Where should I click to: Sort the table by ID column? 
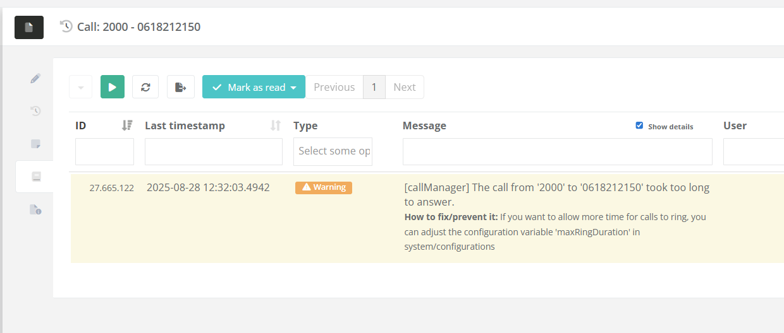pyautogui.click(x=127, y=126)
